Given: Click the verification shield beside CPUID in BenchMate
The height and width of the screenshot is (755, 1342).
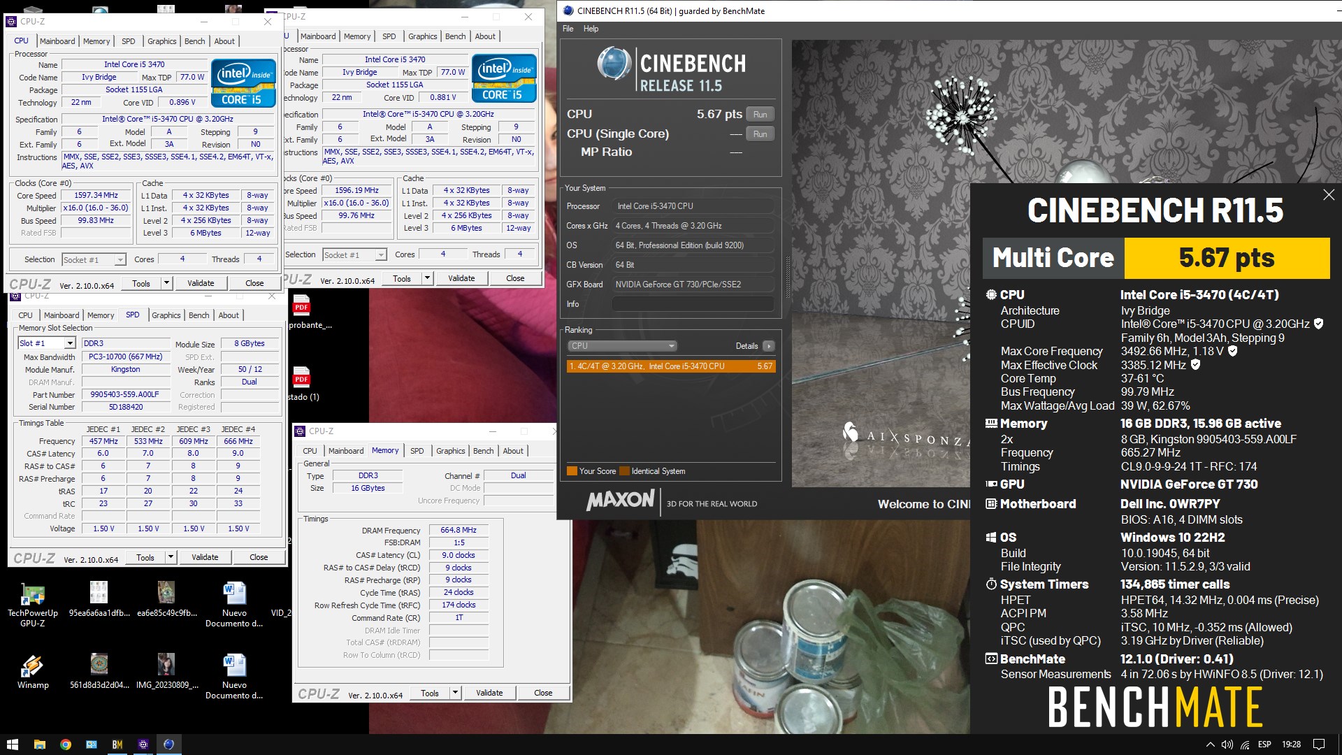Looking at the screenshot, I should coord(1318,324).
